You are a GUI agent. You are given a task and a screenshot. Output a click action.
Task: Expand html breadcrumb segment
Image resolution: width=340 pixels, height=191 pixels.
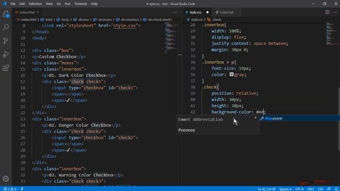(49, 20)
